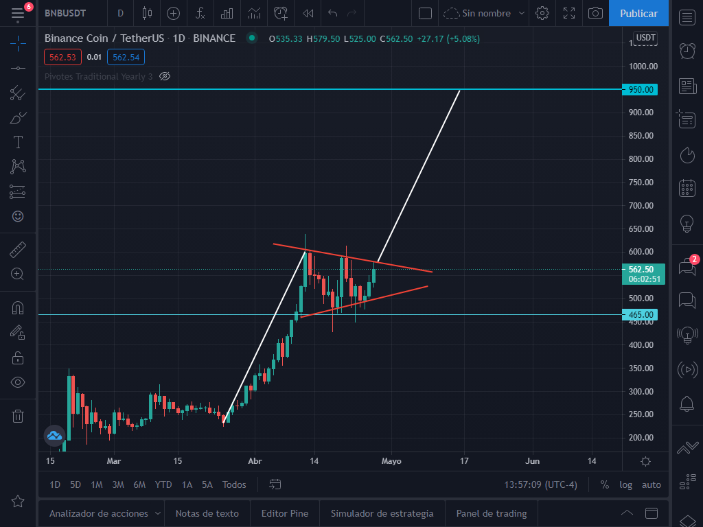Select the Text annotation tool
703x527 pixels.
tap(18, 142)
